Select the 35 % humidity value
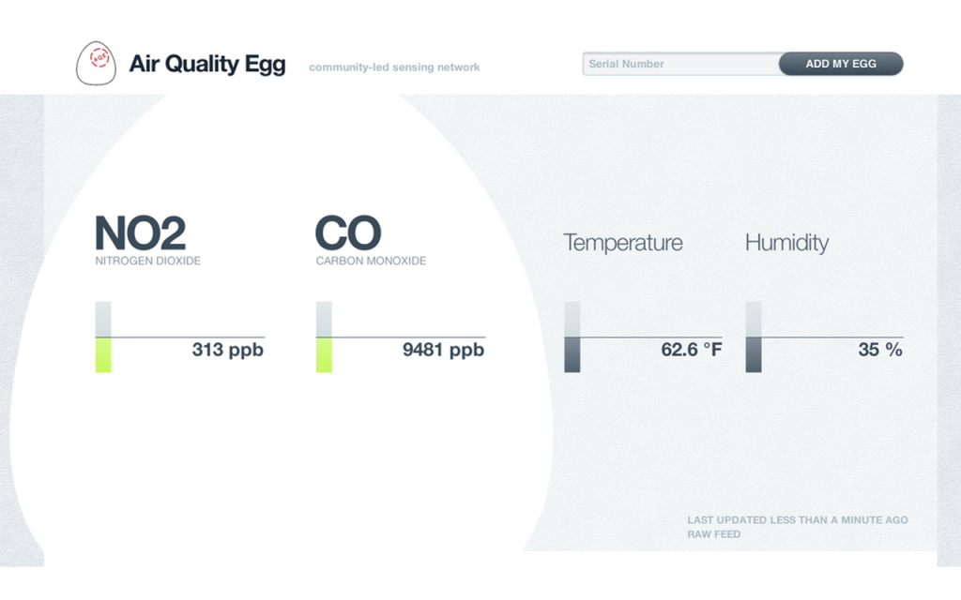Viewport: 961px width, 600px height. (880, 350)
